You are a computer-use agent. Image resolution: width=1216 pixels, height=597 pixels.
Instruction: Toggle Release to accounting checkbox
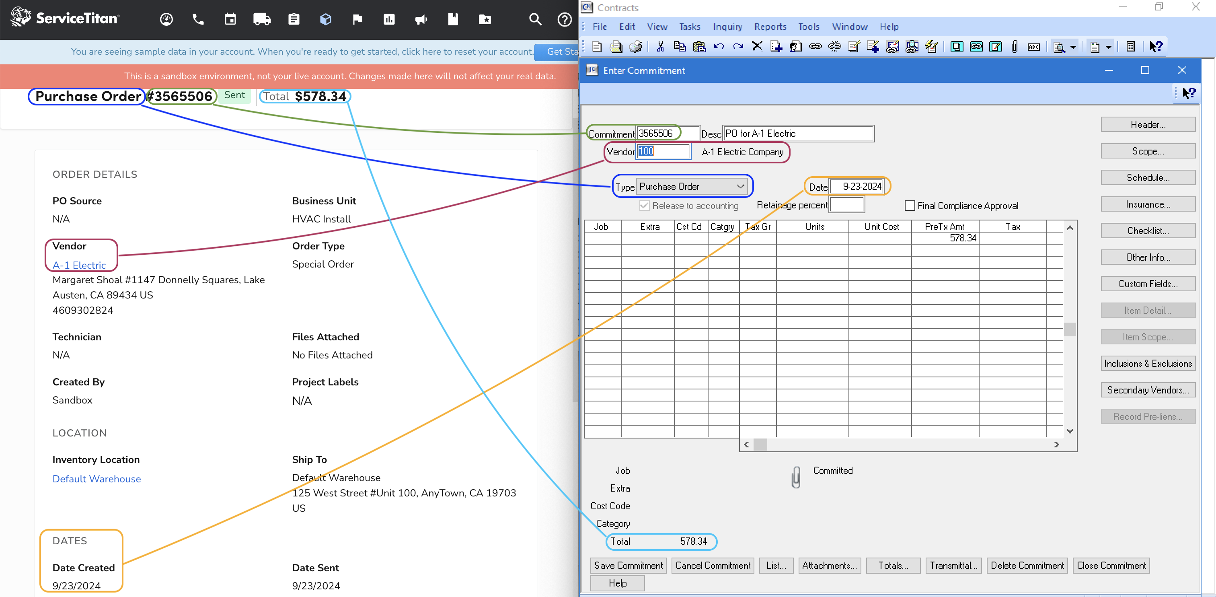pyautogui.click(x=644, y=206)
